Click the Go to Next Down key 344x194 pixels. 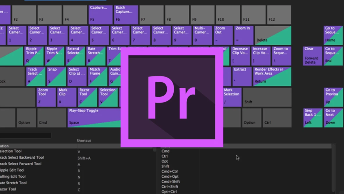point(333,118)
